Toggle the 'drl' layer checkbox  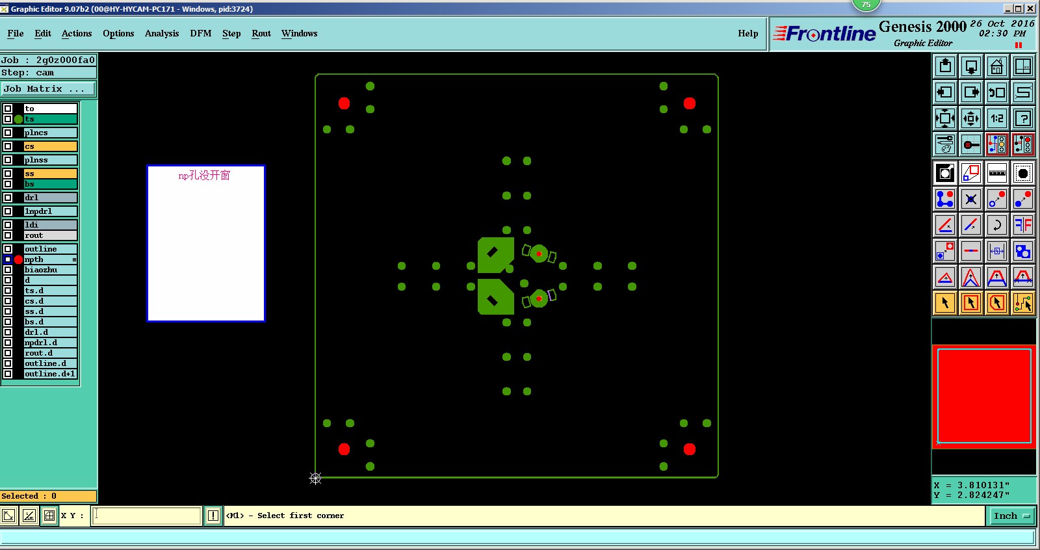click(x=8, y=198)
